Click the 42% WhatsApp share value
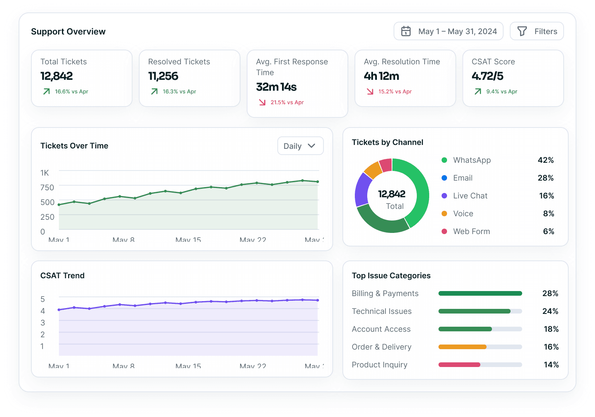This screenshot has width=595, height=417. pos(545,160)
